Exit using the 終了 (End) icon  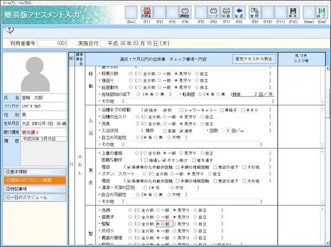pyautogui.click(x=322, y=13)
